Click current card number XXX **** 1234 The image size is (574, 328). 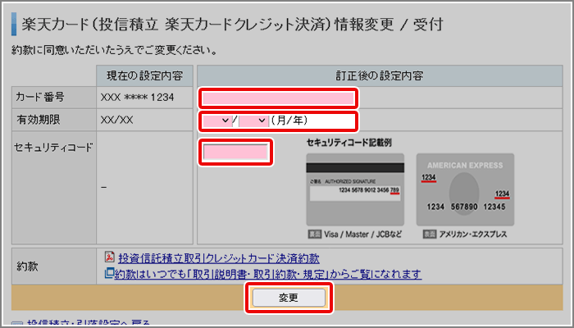click(x=137, y=98)
